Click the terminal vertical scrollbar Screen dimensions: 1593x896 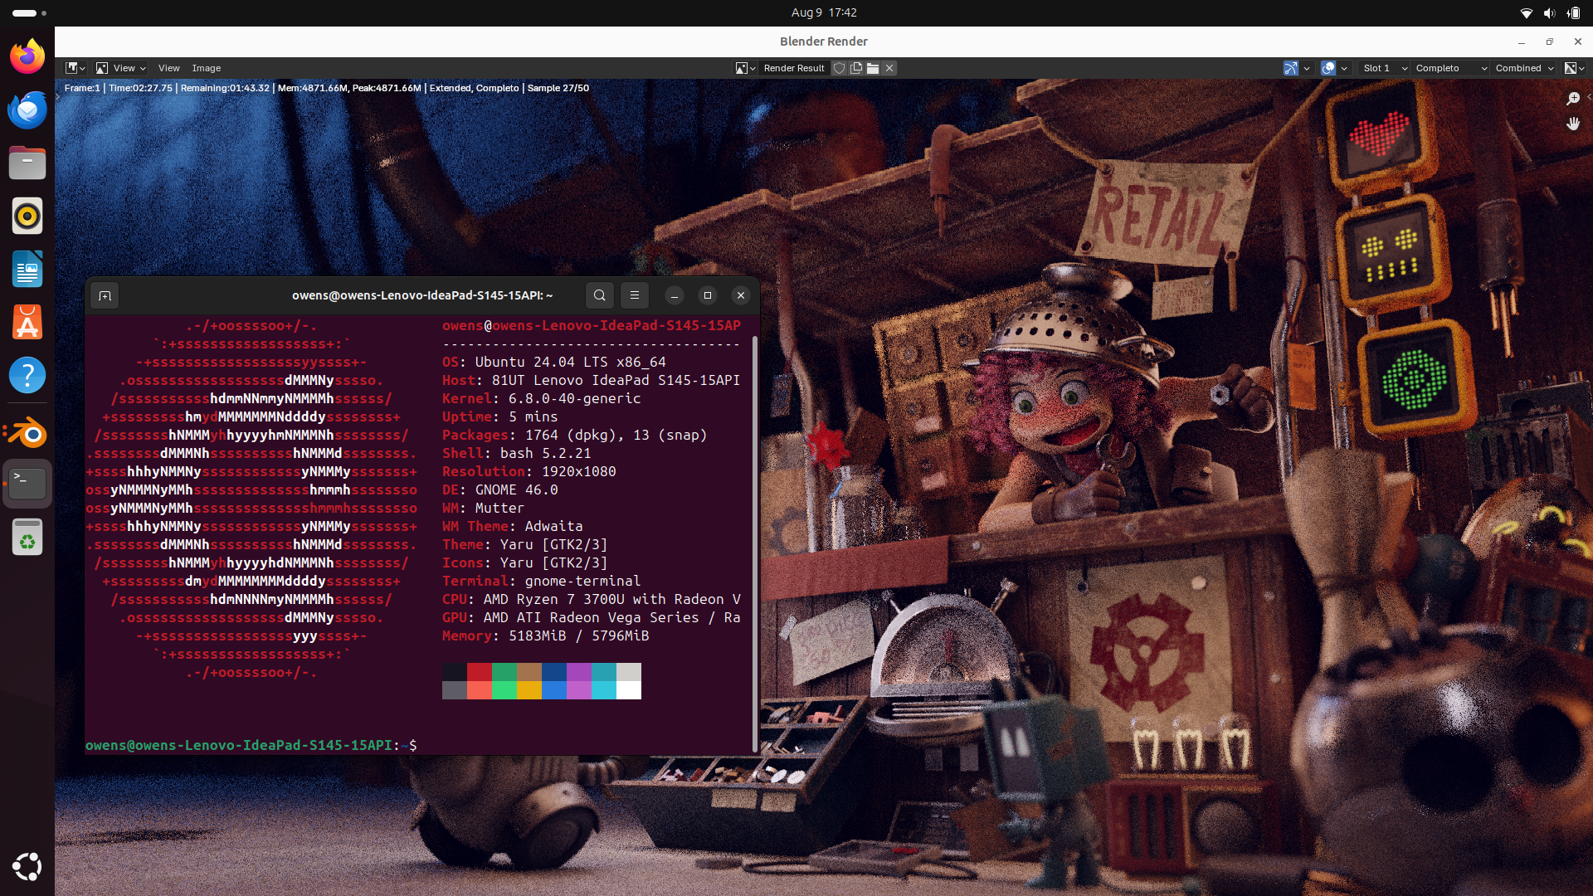[x=754, y=543]
